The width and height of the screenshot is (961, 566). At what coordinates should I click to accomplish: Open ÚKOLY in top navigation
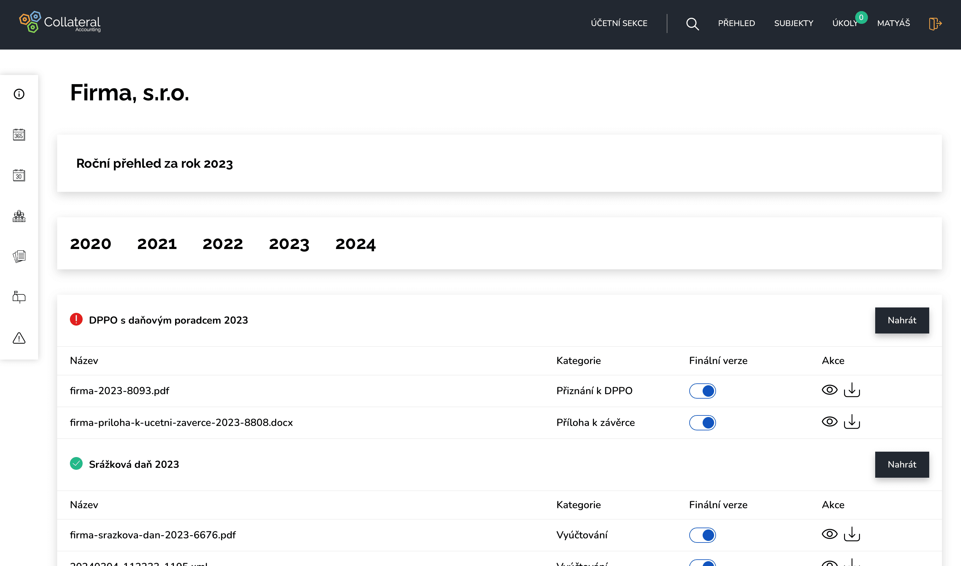coord(845,23)
